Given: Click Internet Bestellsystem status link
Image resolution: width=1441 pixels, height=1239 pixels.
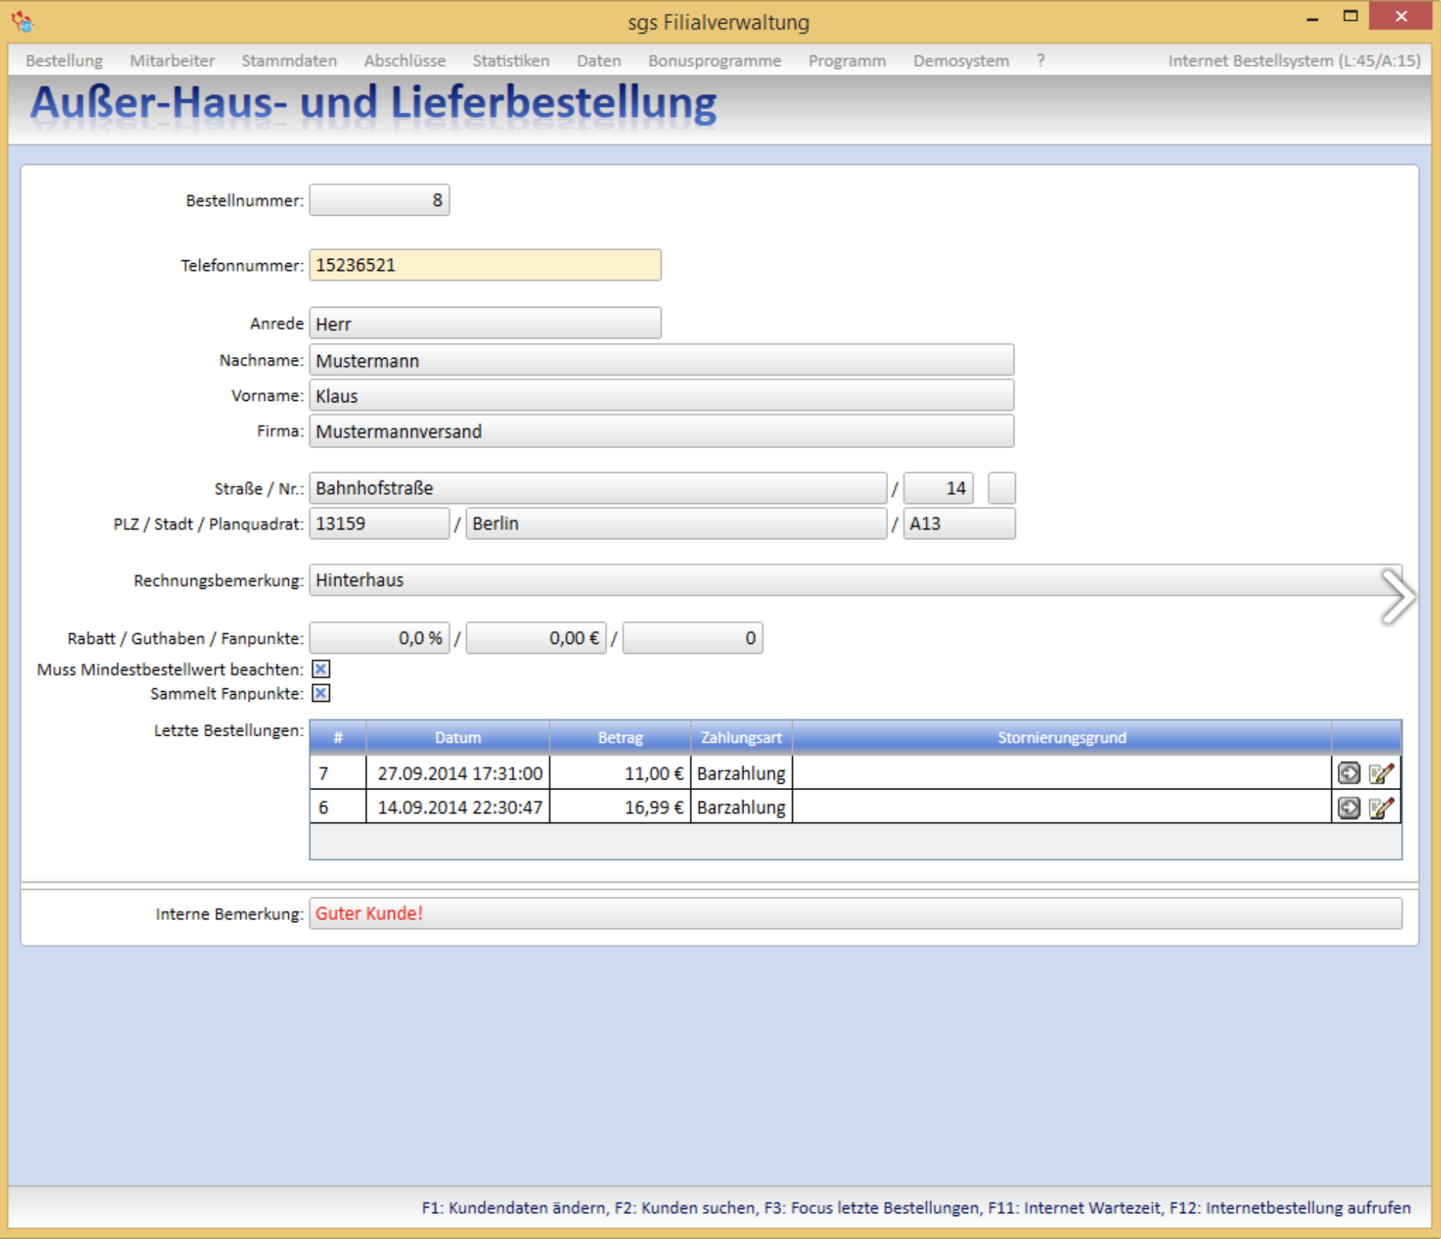Looking at the screenshot, I should click(1294, 61).
